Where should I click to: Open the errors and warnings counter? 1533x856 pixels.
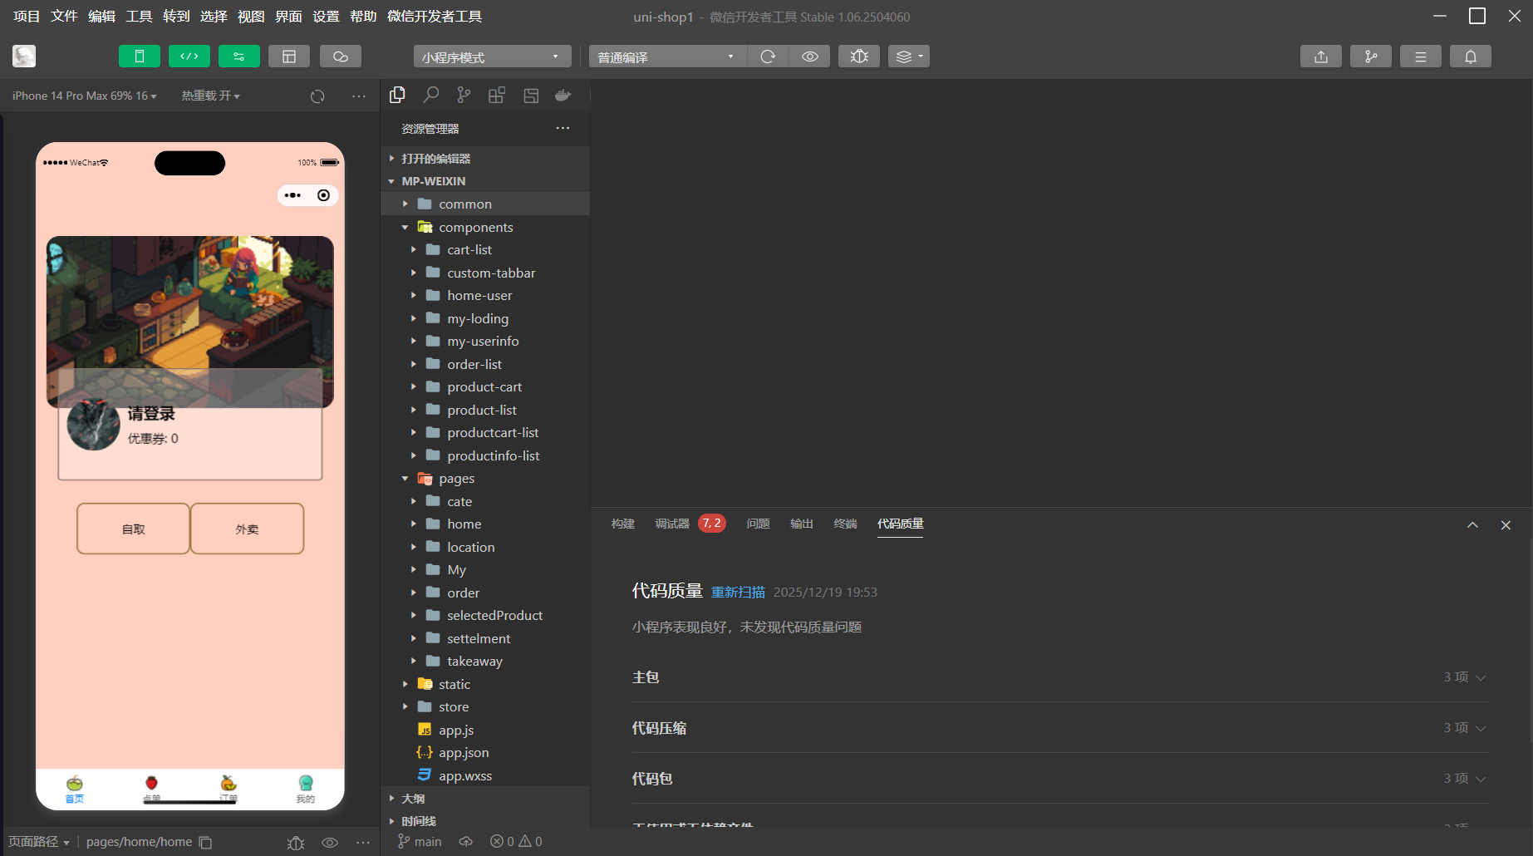516,842
